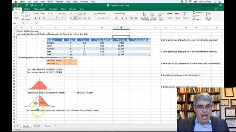The height and width of the screenshot is (132, 236).
Task: Apply currency dollar format
Action: pos(116,18)
